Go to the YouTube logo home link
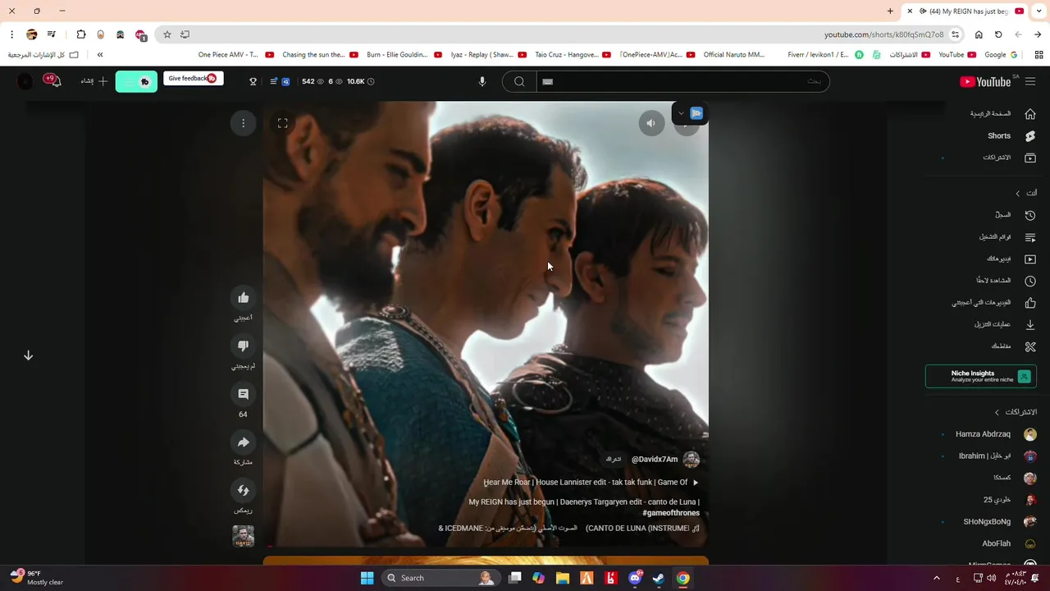The image size is (1050, 591). (x=985, y=81)
